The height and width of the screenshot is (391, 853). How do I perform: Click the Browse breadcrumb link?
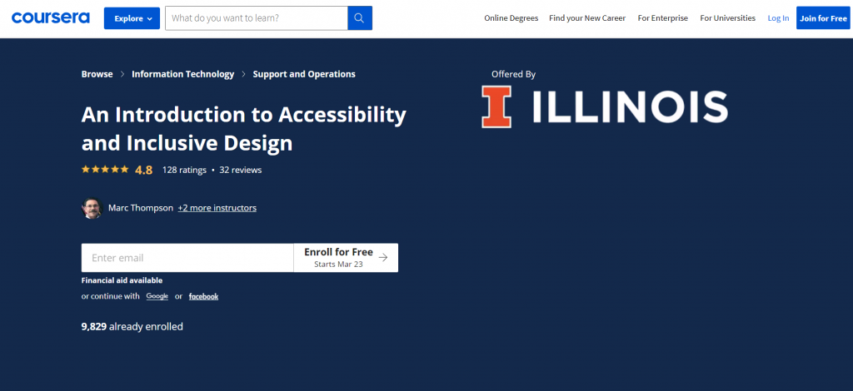click(x=97, y=74)
